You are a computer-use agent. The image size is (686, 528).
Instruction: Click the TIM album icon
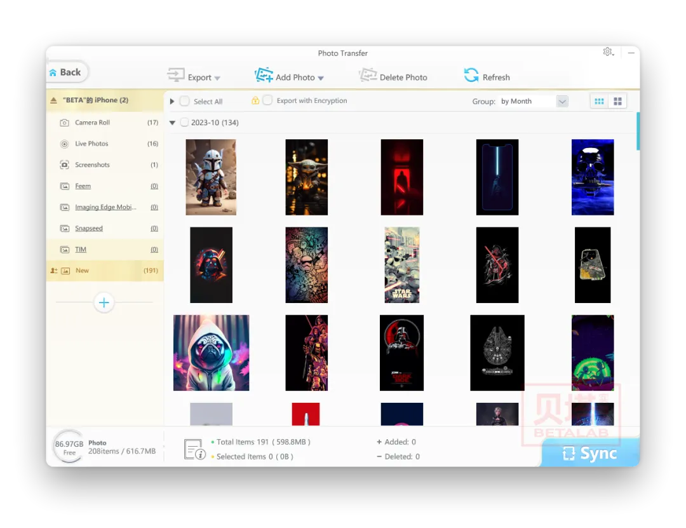(x=64, y=250)
